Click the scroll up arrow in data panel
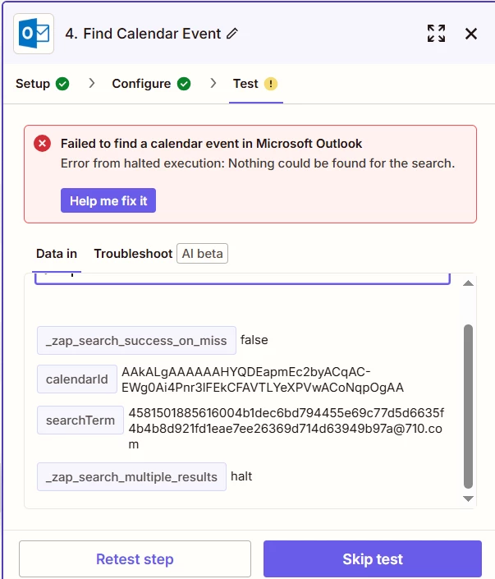The height and width of the screenshot is (579, 495). click(x=468, y=283)
